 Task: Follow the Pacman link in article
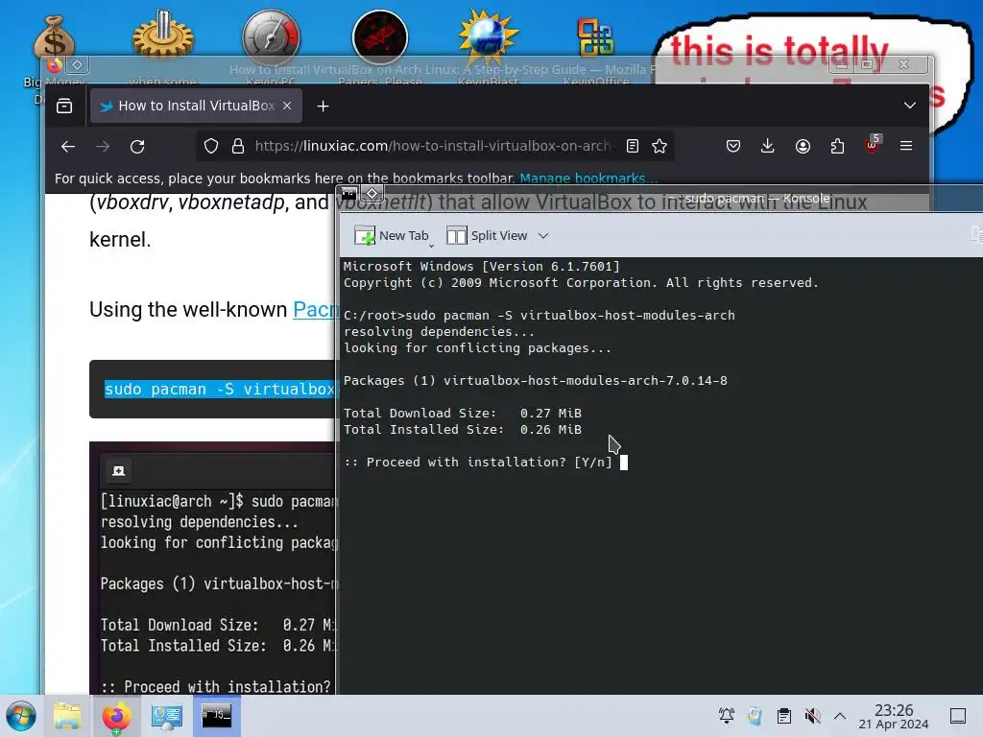coord(314,310)
